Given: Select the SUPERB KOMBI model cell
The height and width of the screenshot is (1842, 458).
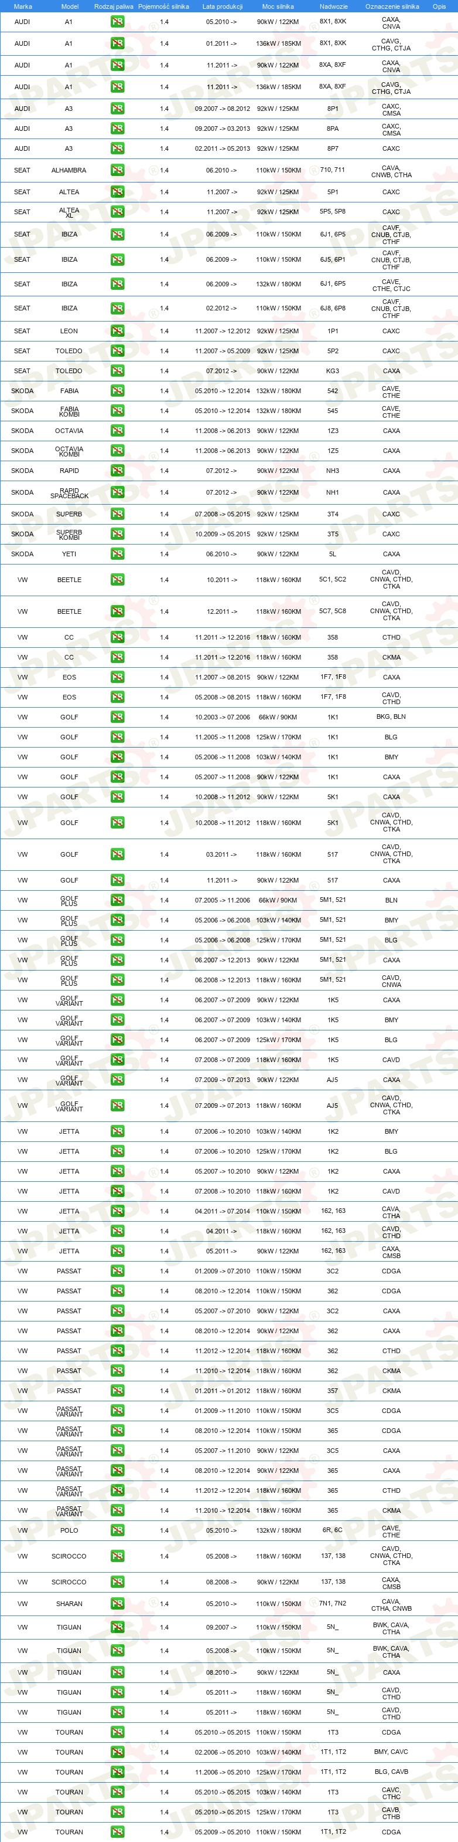Looking at the screenshot, I should pos(69,534).
